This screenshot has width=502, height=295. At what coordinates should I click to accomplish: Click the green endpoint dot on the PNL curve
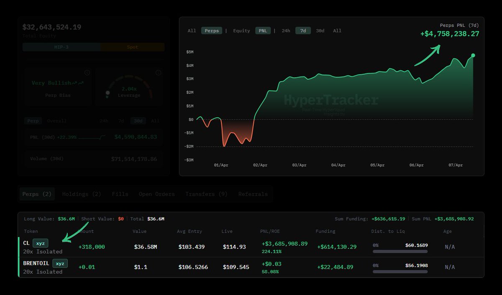[473, 55]
